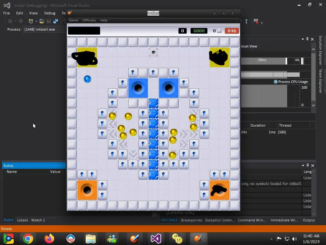Open toolbar overflow options arrow

262,23
